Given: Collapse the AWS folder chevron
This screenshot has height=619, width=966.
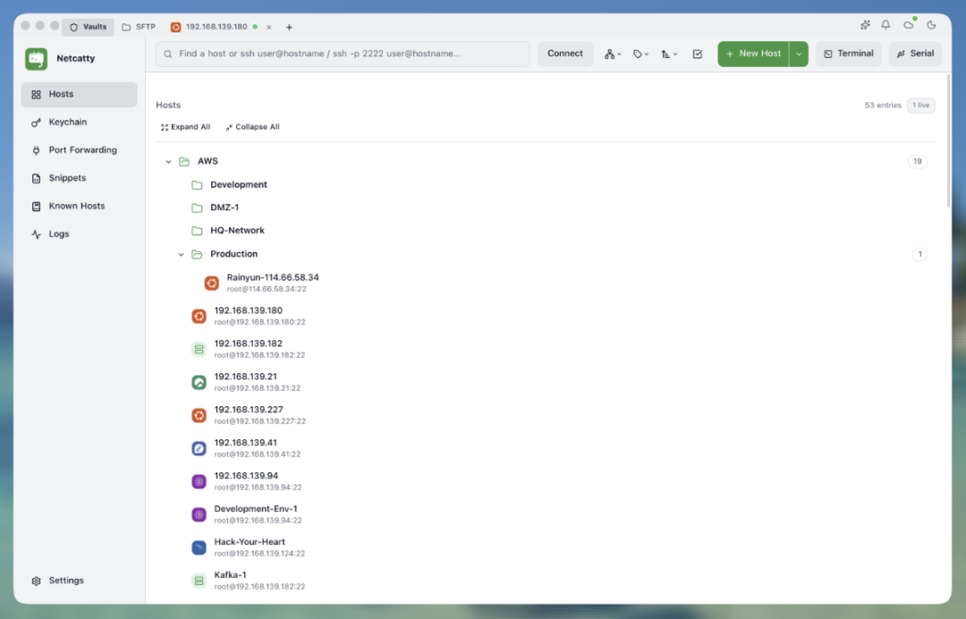Looking at the screenshot, I should (x=168, y=161).
